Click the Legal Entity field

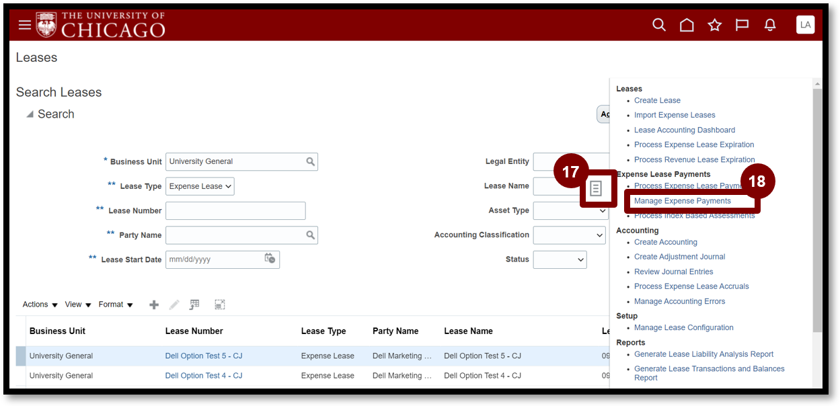[570, 161]
